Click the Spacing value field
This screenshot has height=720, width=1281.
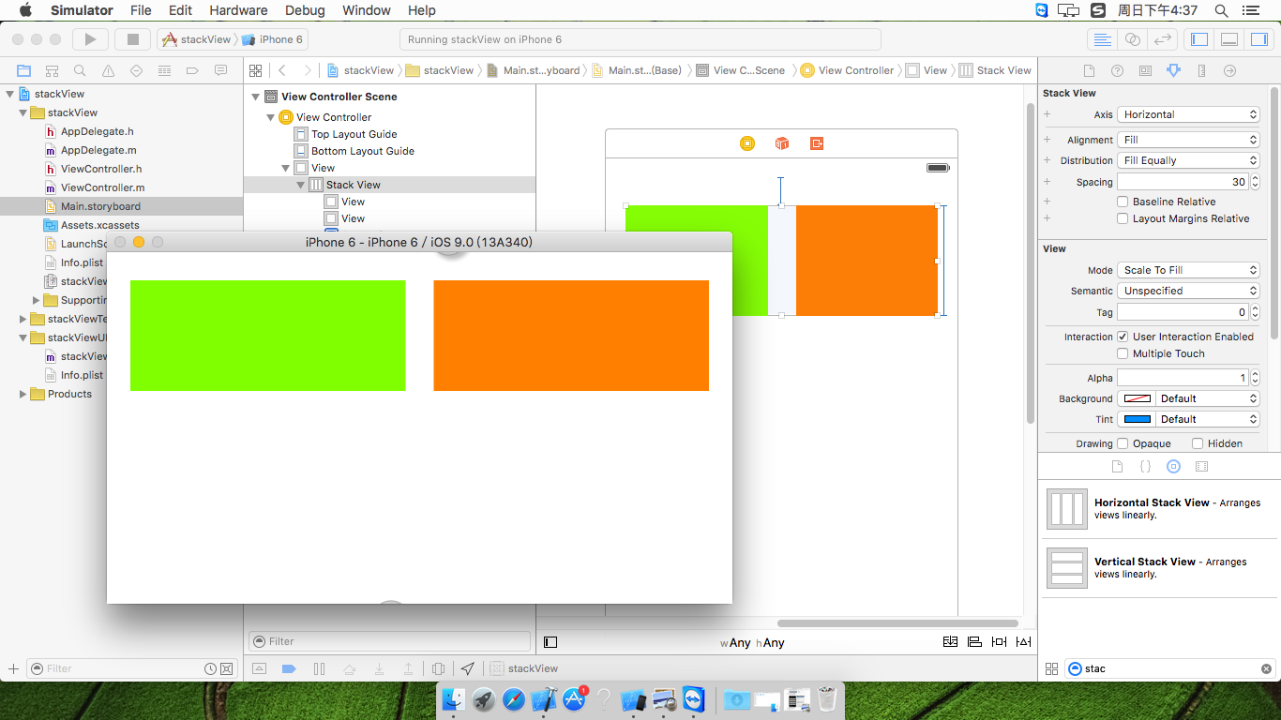click(1183, 182)
